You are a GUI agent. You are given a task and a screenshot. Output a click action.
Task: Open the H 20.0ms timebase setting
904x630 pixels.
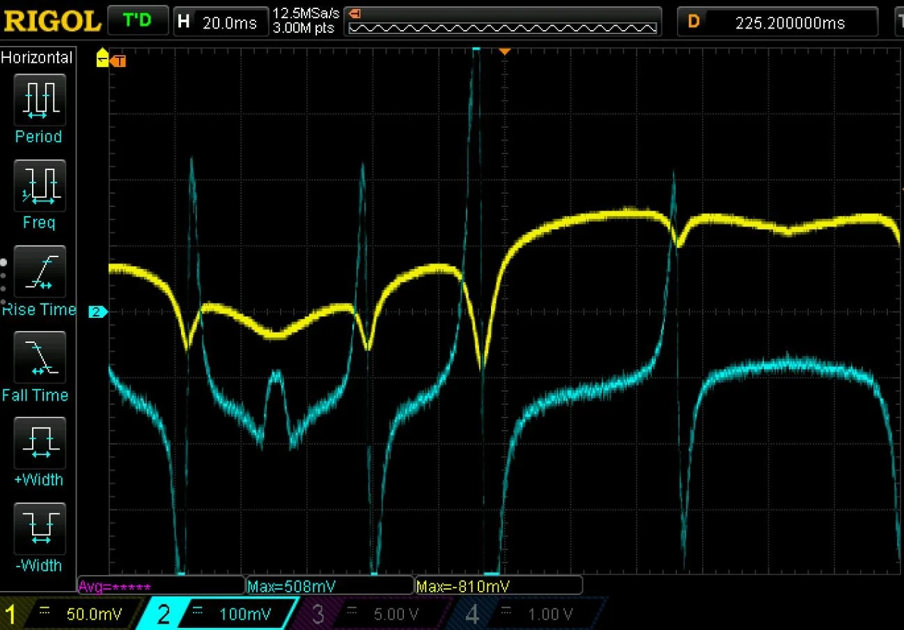click(220, 22)
